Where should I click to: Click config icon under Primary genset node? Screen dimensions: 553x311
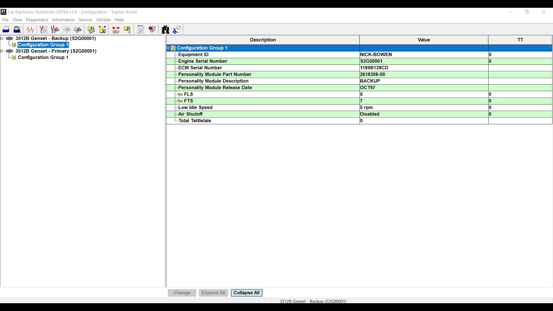[14, 57]
